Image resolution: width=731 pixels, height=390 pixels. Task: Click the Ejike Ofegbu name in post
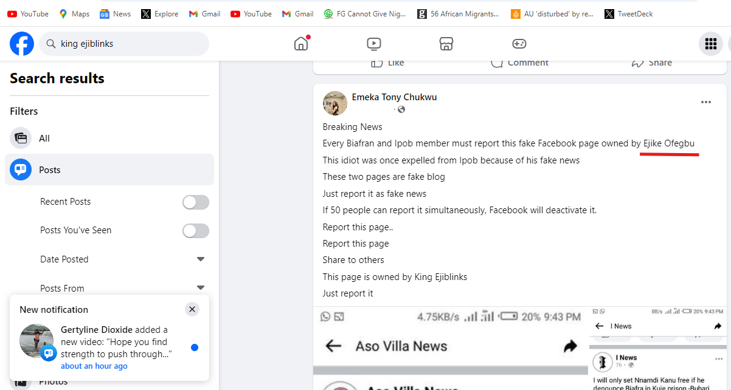point(669,143)
